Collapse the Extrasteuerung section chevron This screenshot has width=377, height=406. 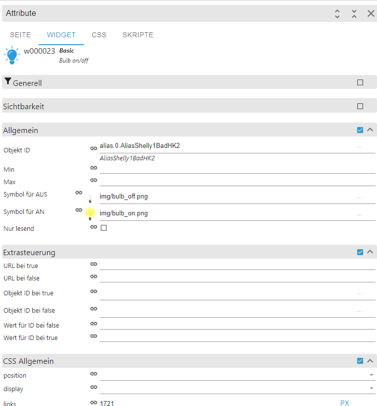point(370,252)
